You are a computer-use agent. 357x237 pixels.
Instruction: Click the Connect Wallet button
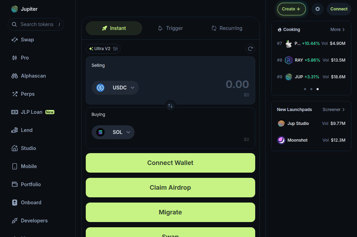click(x=170, y=163)
